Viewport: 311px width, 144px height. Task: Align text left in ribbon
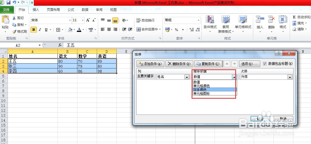[102, 29]
